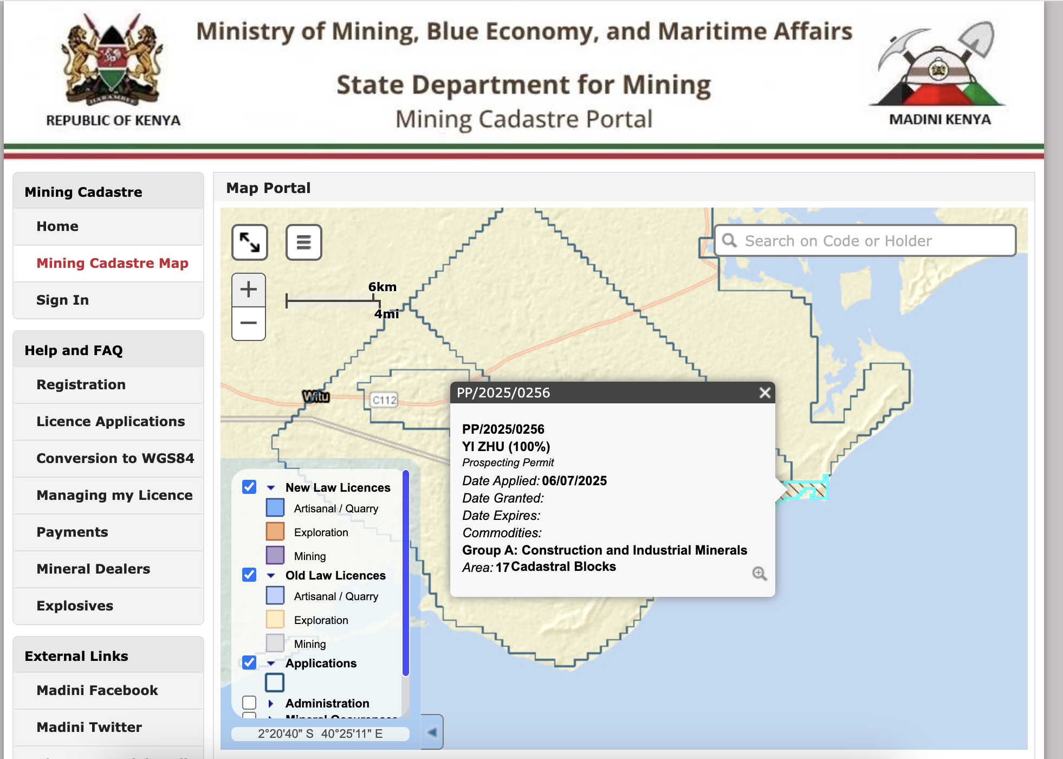Open the Conversion to WGS84 link

(115, 458)
